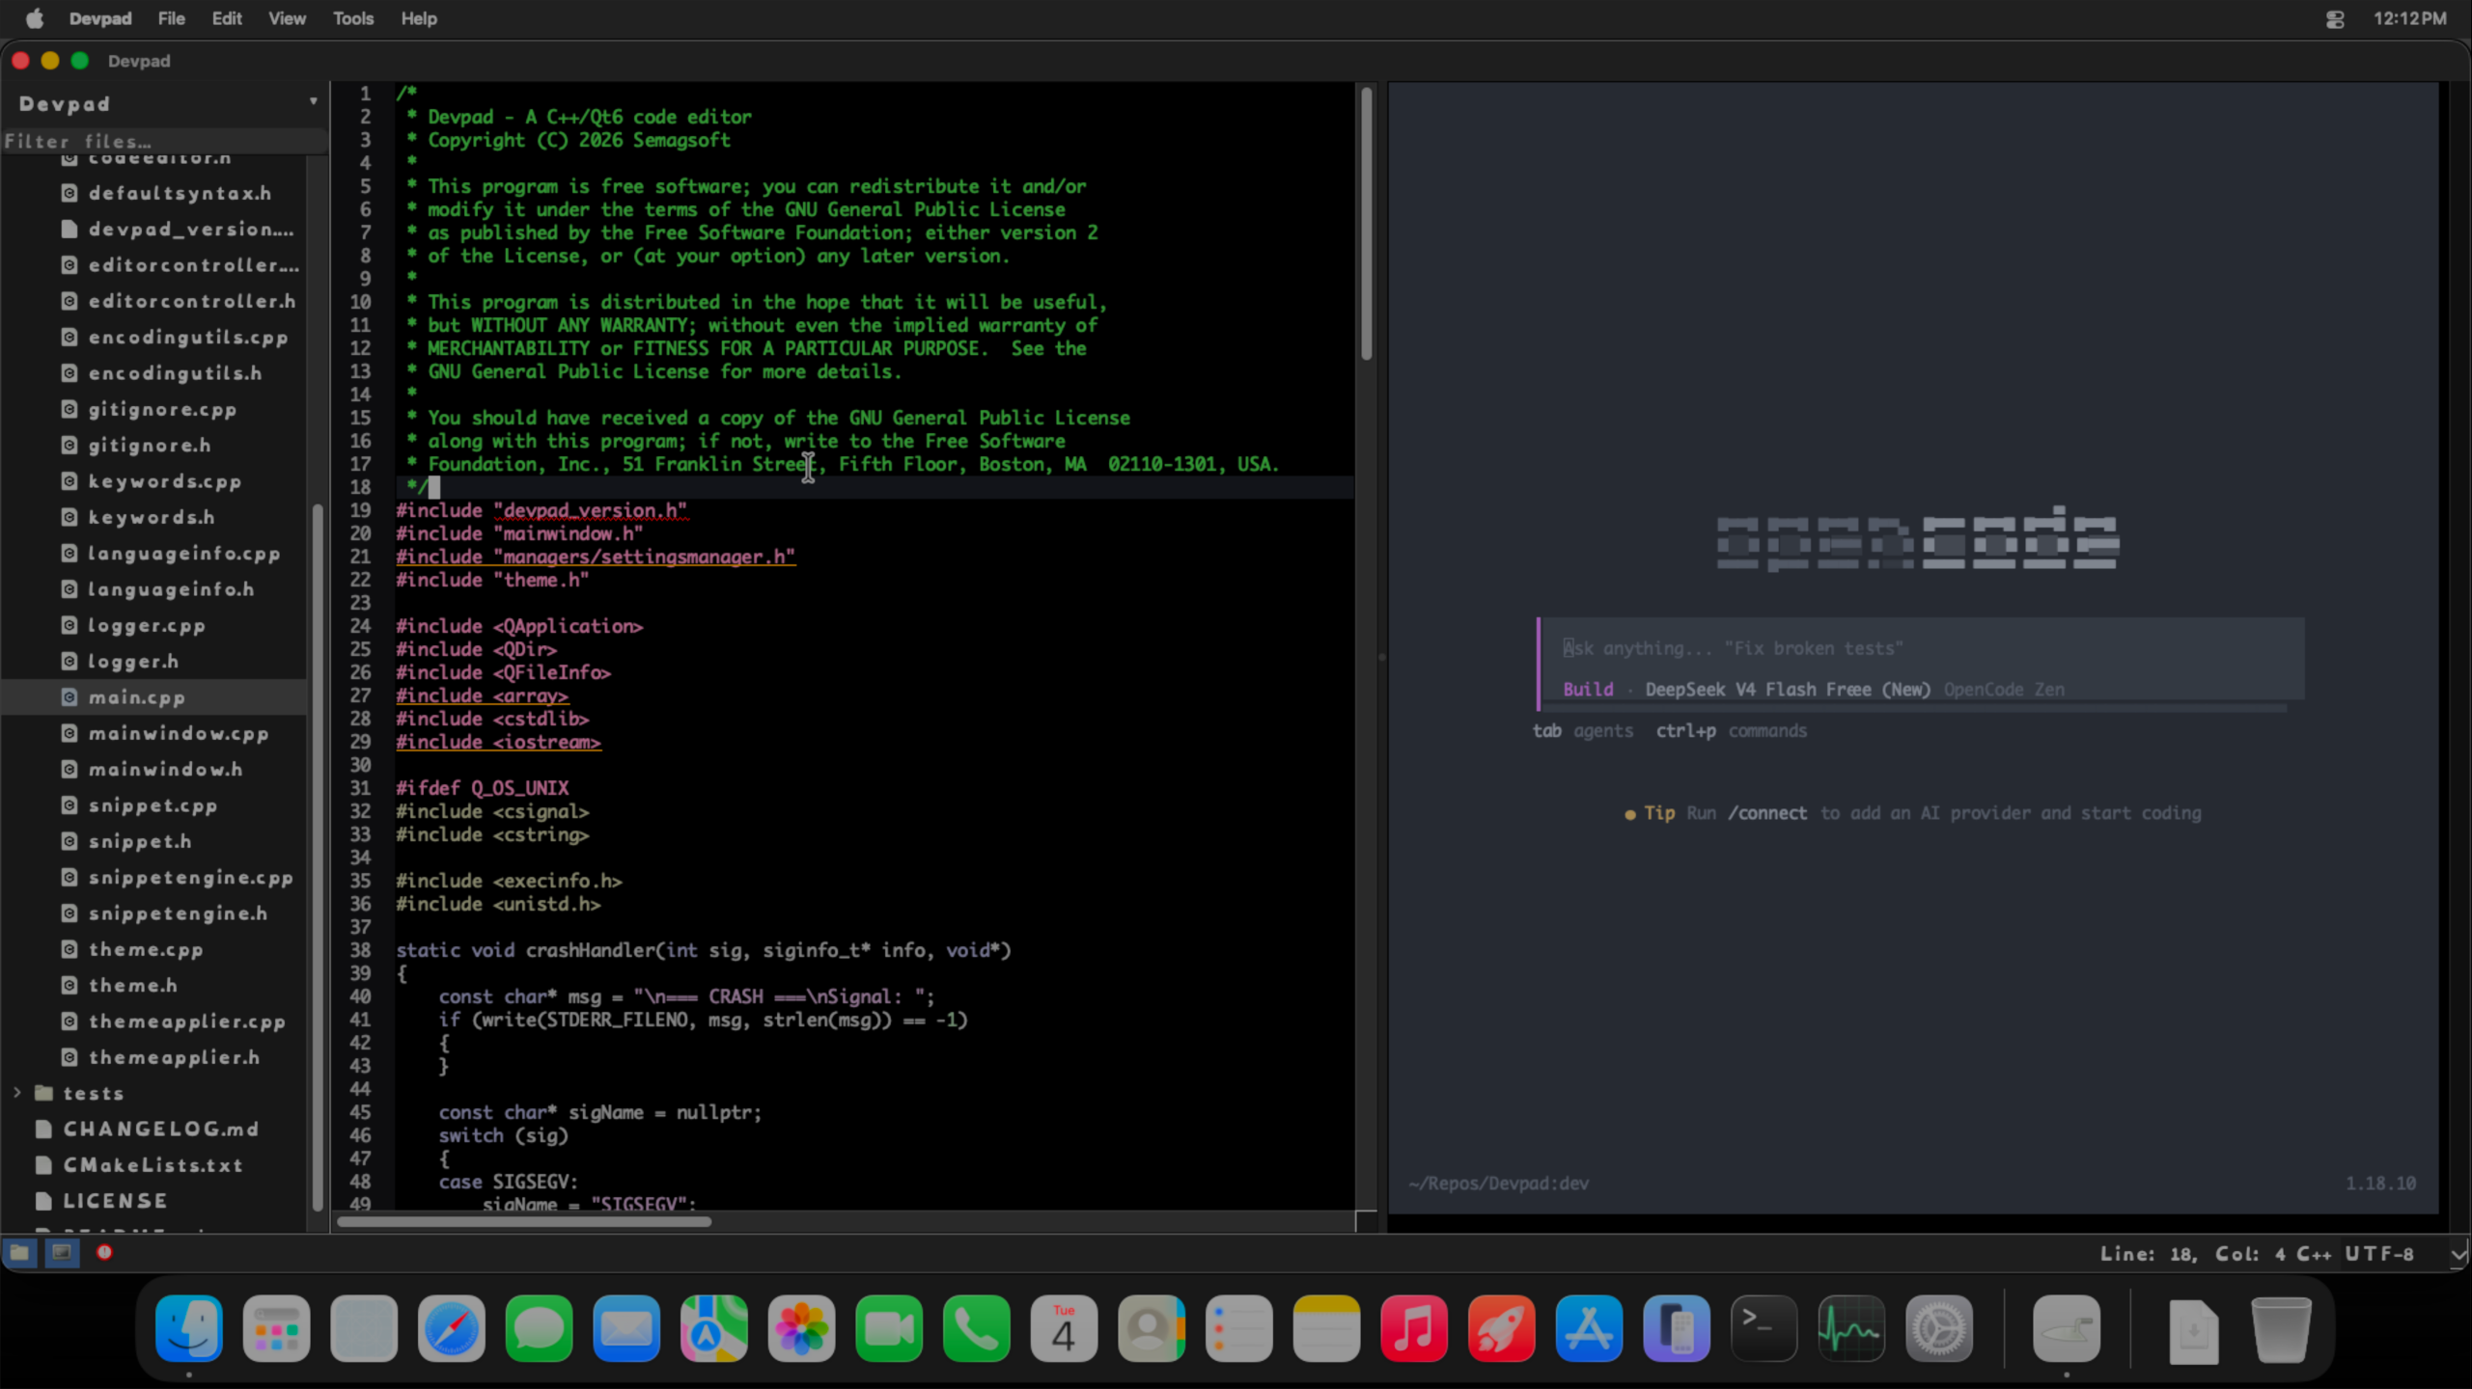Open the red error indicator in status bar
Image resolution: width=2472 pixels, height=1389 pixels.
(x=104, y=1252)
